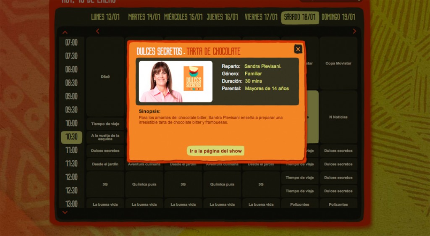This screenshot has width=430, height=236.
Task: Open Monday's Tiempo de viaje program
Action: [105, 124]
